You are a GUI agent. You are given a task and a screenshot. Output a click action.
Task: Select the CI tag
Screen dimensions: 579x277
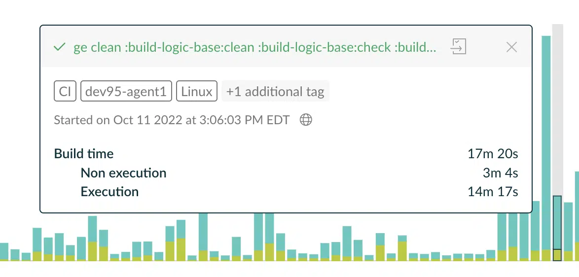tap(65, 91)
